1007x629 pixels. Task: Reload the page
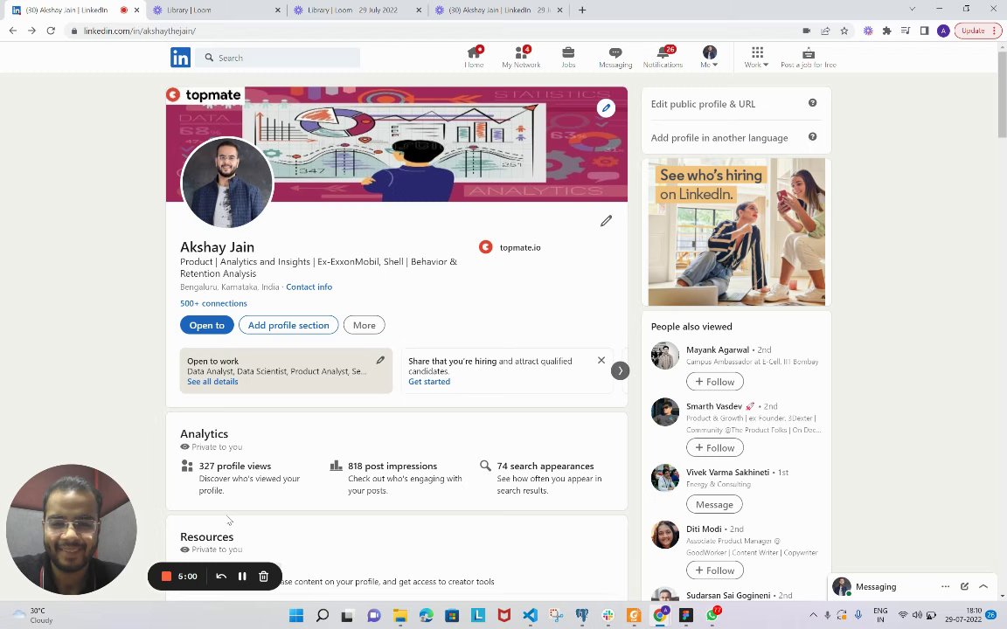pos(51,31)
